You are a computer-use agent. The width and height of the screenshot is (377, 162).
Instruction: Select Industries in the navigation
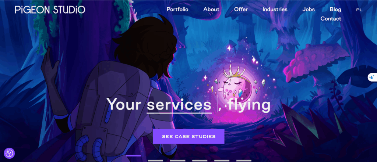pos(275,9)
